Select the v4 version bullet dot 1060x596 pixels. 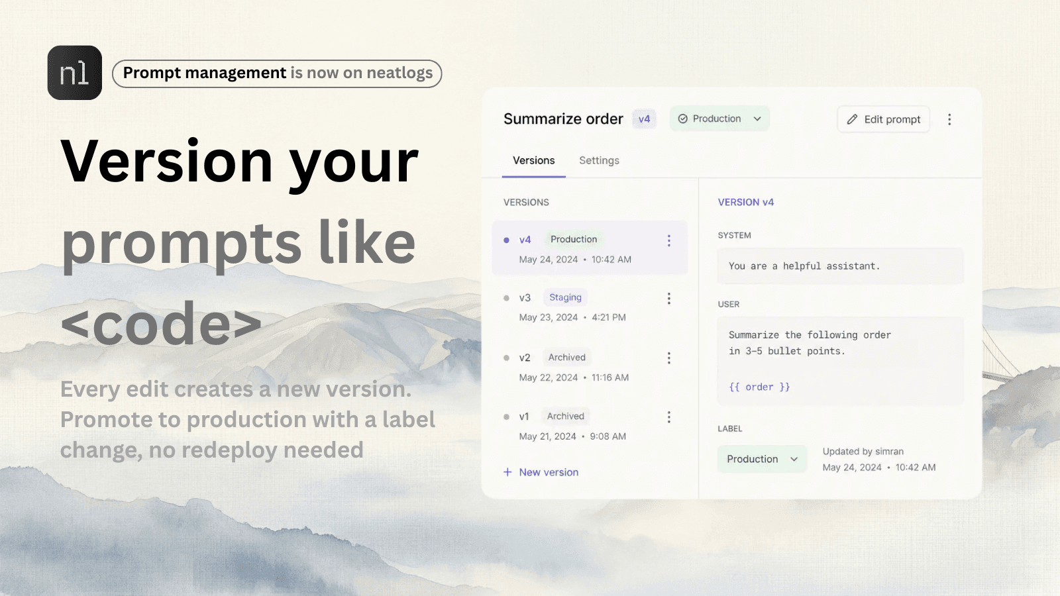506,240
